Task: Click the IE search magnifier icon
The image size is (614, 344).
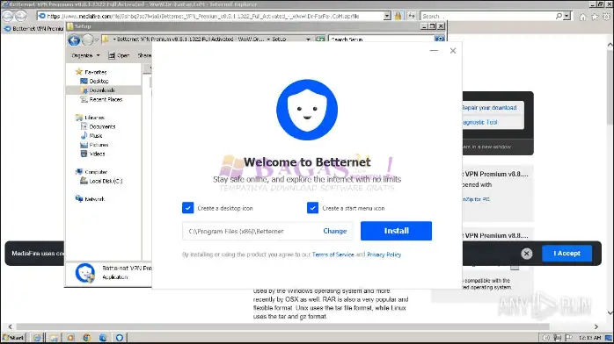Action: [x=559, y=16]
